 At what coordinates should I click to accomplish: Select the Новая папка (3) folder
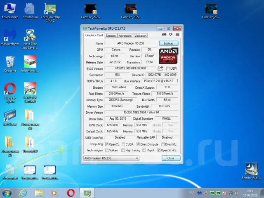(x=30, y=120)
